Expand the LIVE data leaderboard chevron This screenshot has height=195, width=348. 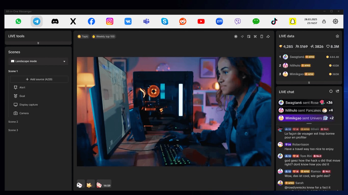[309, 82]
